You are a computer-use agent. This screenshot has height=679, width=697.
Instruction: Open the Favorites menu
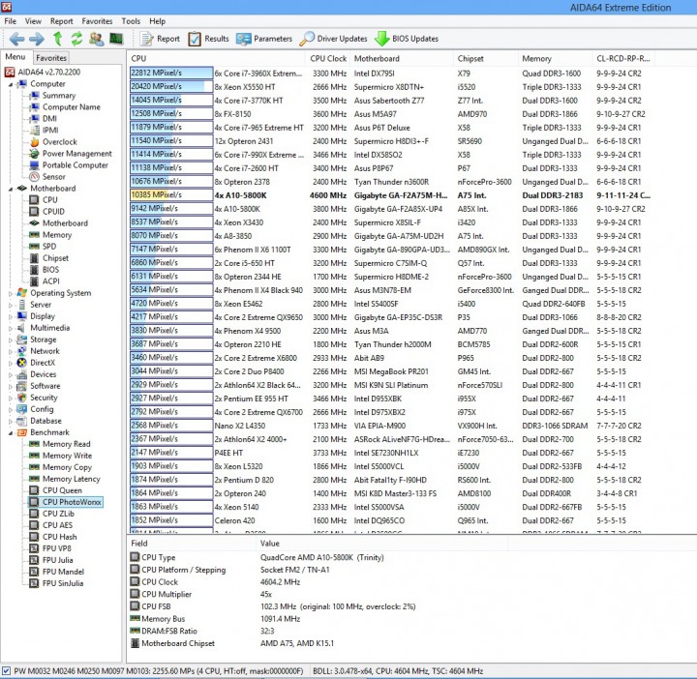[x=97, y=21]
